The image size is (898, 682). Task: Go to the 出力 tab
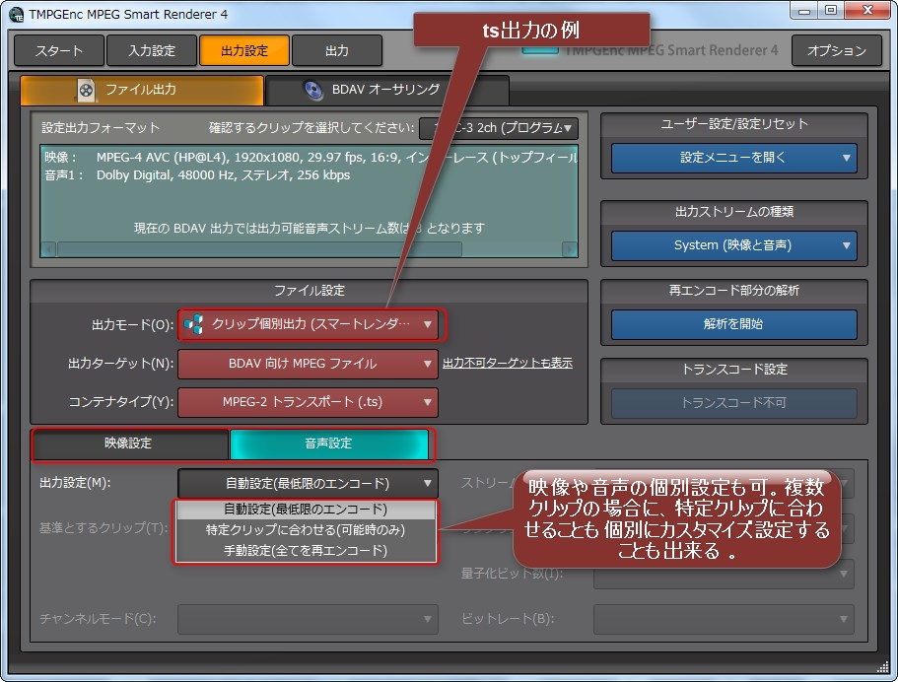337,51
